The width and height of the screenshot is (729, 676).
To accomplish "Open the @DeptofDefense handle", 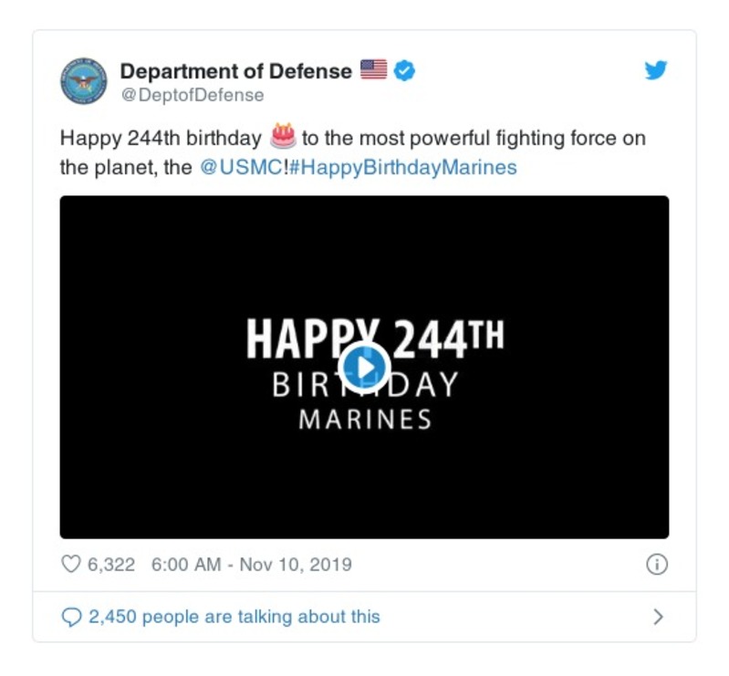I will tap(192, 95).
